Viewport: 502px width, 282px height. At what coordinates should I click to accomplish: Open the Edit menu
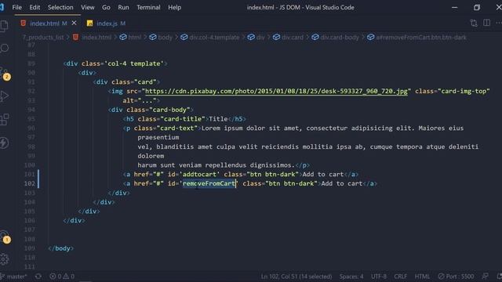pos(35,7)
